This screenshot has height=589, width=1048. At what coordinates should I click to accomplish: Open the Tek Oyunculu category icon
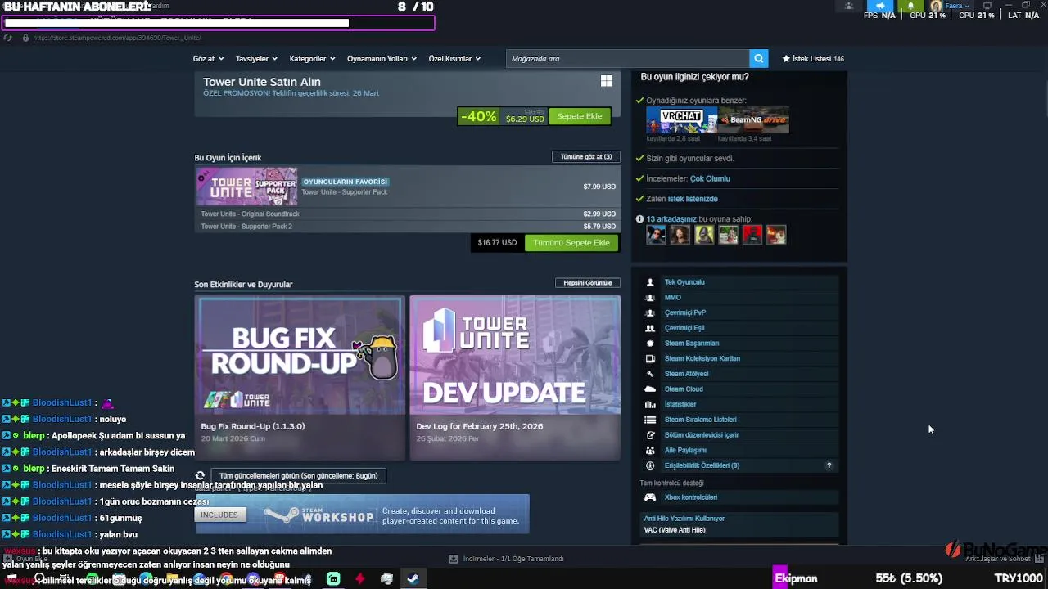click(650, 282)
